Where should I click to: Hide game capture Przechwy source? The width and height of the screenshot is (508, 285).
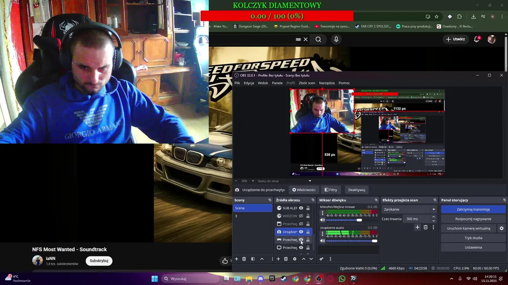pyautogui.click(x=301, y=240)
